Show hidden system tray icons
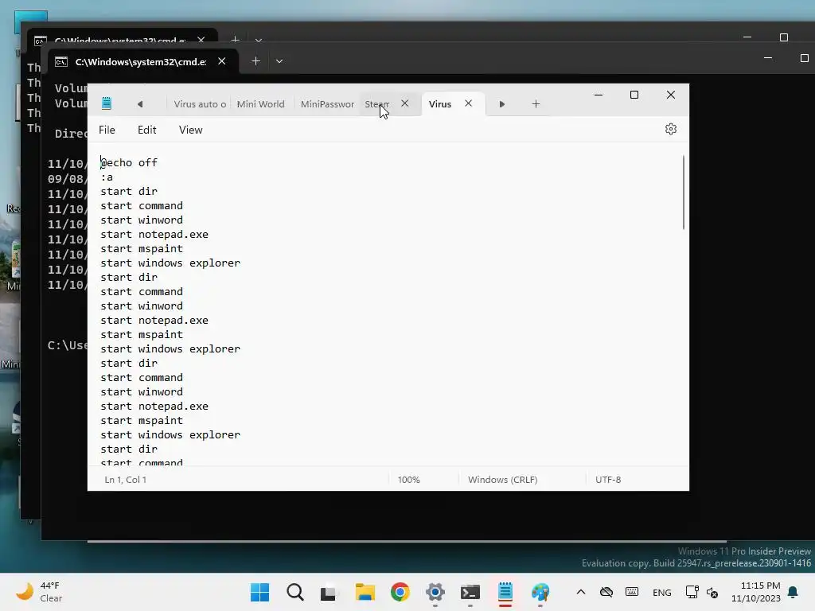 pos(581,592)
